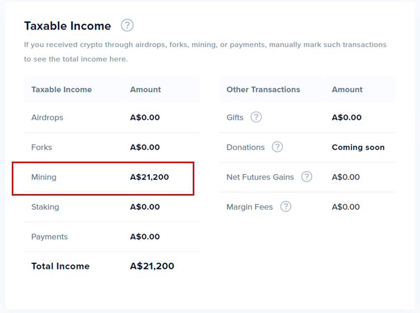Click Net Futures Gains help icon
420x313 pixels.
pyautogui.click(x=307, y=177)
